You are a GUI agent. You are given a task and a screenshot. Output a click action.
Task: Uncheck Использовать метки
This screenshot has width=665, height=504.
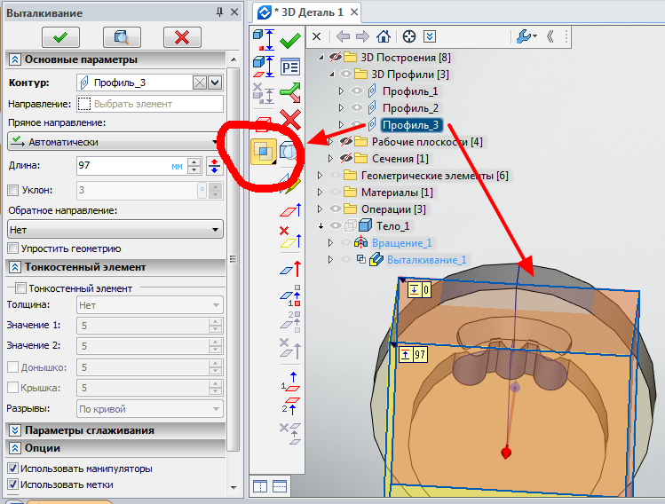(x=13, y=484)
